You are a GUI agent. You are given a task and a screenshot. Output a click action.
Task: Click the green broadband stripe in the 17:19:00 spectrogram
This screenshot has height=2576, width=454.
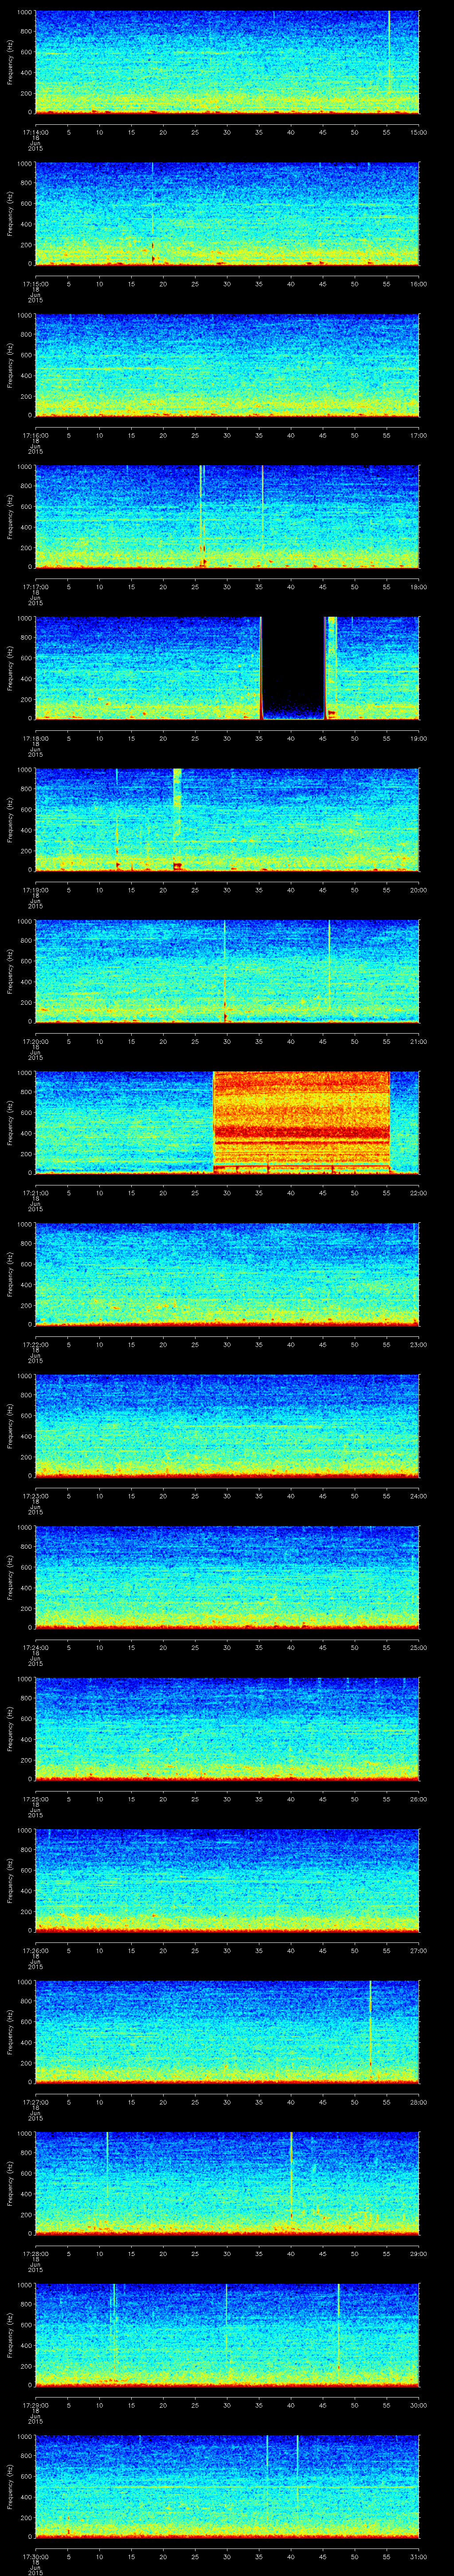point(178,820)
